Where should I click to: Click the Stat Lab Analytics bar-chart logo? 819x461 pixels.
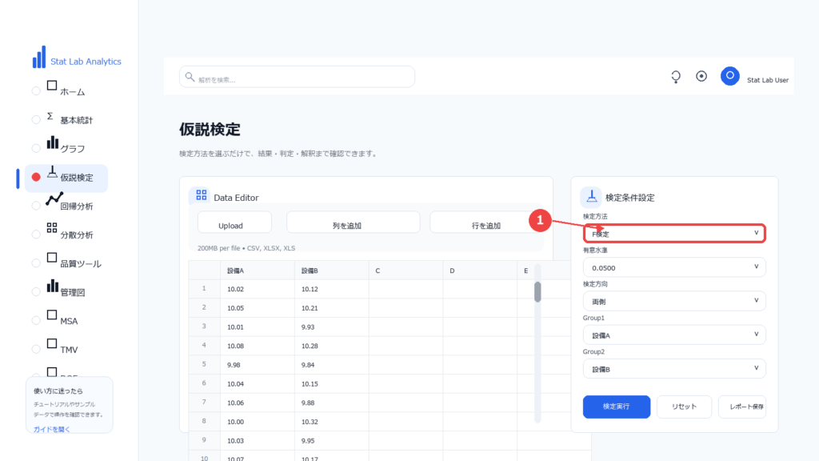(x=39, y=57)
